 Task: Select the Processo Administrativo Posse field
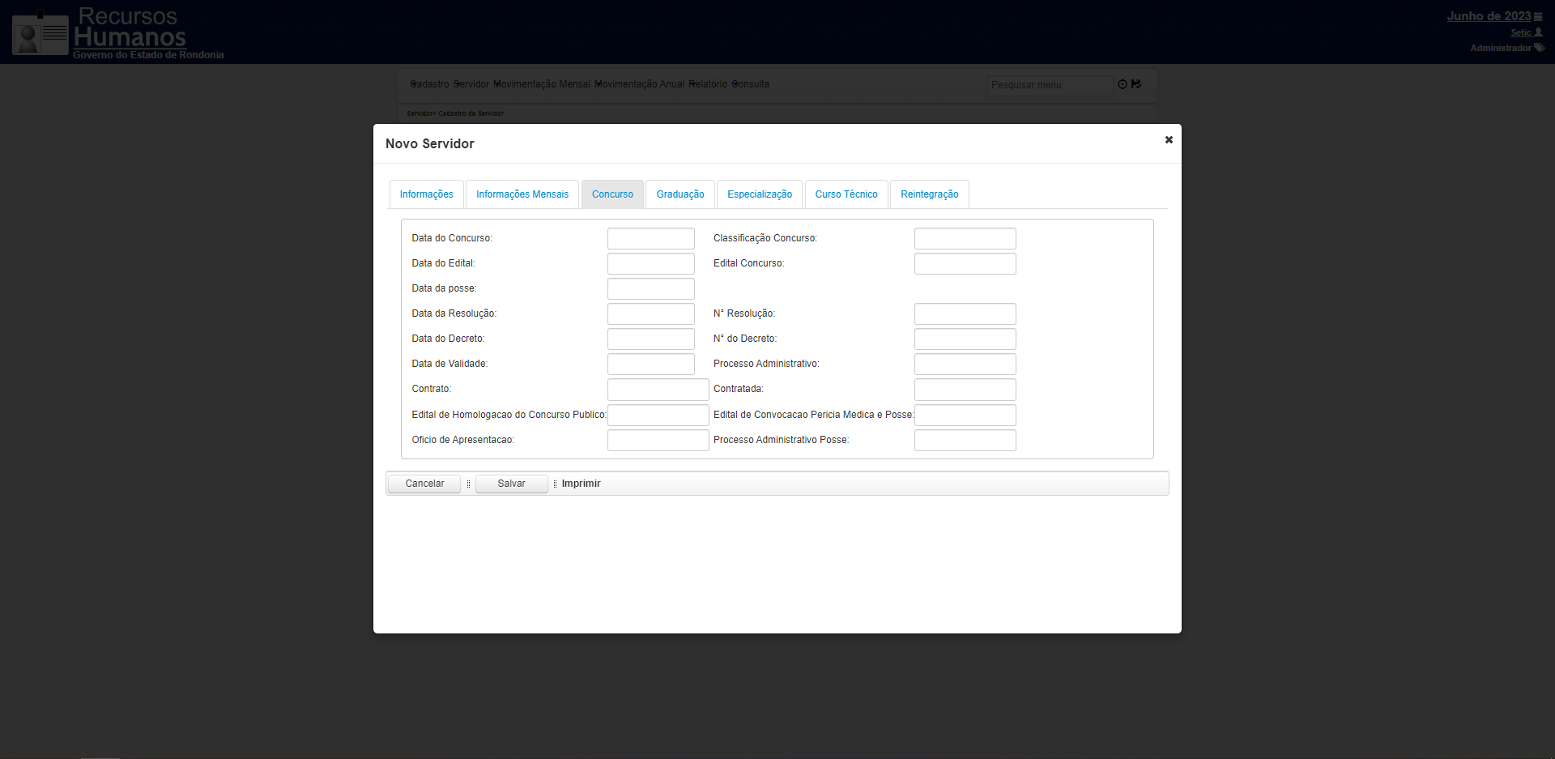point(965,440)
